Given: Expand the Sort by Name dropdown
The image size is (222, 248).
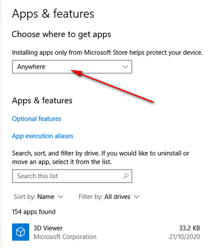Looking at the screenshot, I should click(x=38, y=197).
